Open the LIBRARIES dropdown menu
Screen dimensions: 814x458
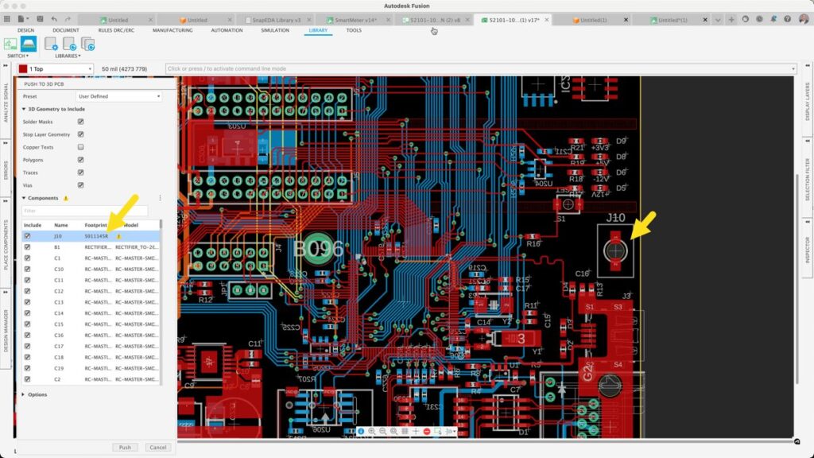tap(68, 56)
